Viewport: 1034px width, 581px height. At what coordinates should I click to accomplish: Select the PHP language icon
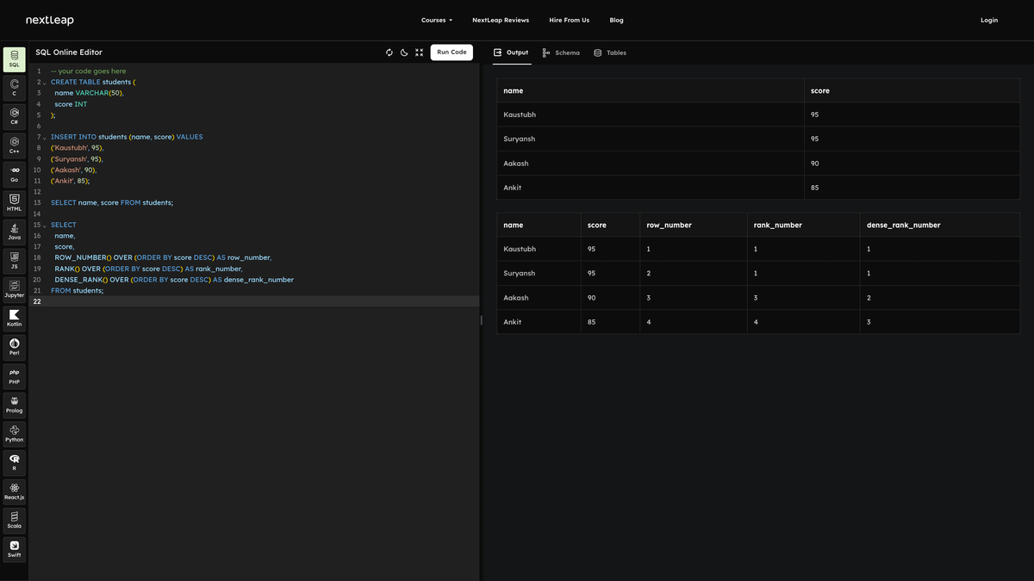pyautogui.click(x=15, y=376)
